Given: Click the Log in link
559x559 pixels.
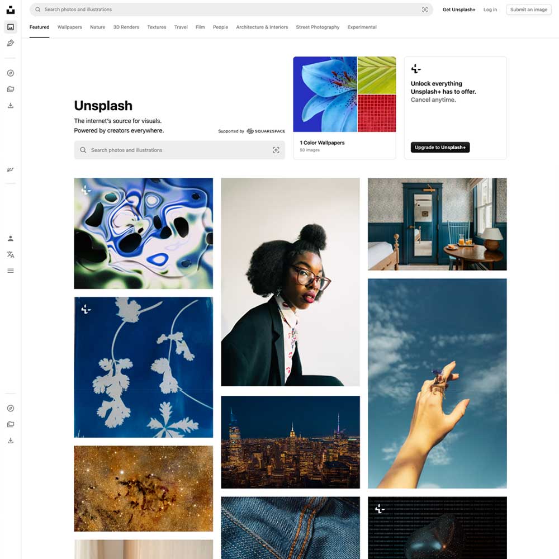Looking at the screenshot, I should (x=490, y=10).
